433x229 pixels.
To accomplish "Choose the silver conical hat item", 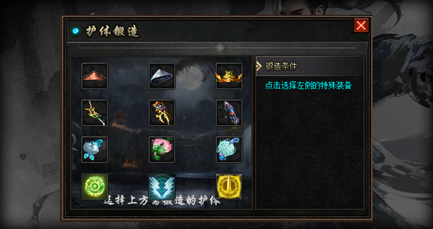I will coord(162,76).
